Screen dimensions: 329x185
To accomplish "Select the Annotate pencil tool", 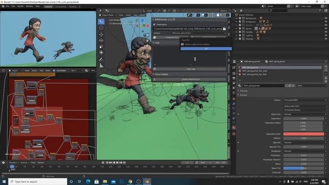I will (x=101, y=60).
